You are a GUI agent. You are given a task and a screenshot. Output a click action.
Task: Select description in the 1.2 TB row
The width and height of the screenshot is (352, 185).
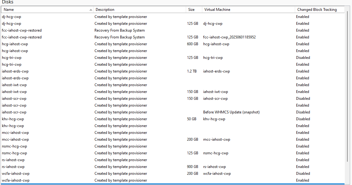[x=121, y=71]
